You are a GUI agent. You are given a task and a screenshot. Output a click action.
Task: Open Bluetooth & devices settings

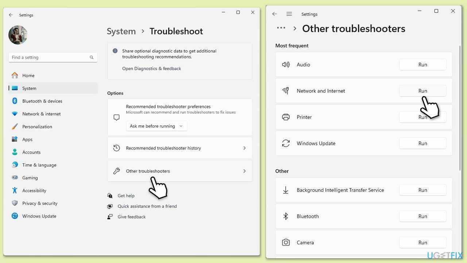tap(42, 101)
